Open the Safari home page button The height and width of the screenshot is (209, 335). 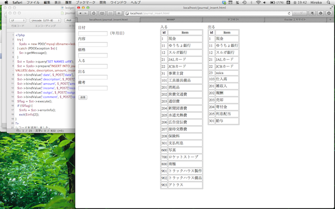click(x=94, y=13)
